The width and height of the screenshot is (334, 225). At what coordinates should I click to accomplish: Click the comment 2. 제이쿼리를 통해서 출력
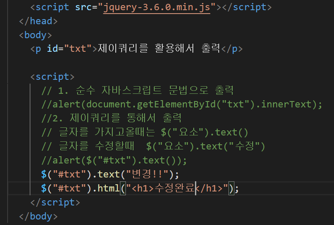coord(111,118)
